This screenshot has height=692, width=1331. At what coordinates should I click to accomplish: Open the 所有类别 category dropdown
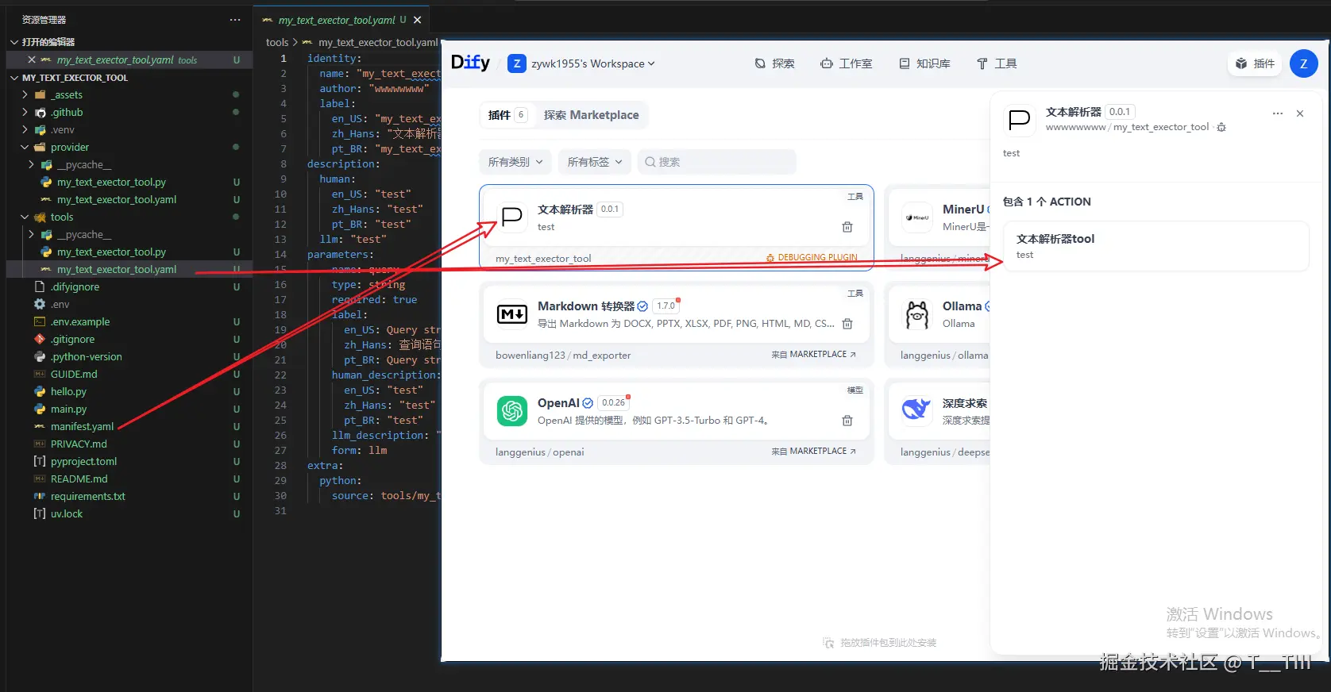click(x=515, y=162)
